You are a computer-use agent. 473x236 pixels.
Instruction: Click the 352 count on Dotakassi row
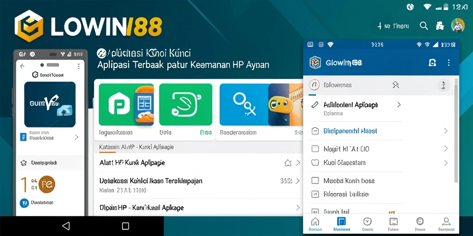(x=286, y=181)
